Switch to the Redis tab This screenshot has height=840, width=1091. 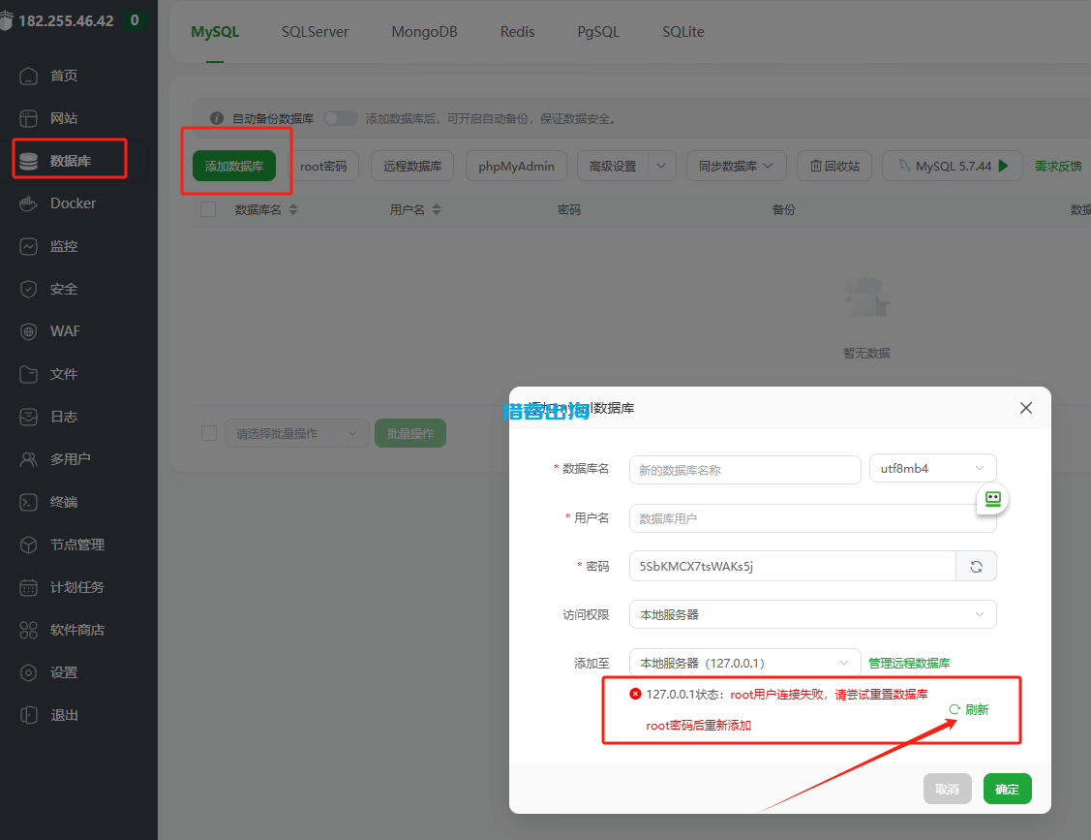coord(517,32)
